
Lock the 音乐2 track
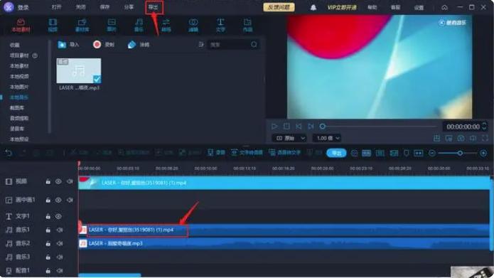point(48,244)
